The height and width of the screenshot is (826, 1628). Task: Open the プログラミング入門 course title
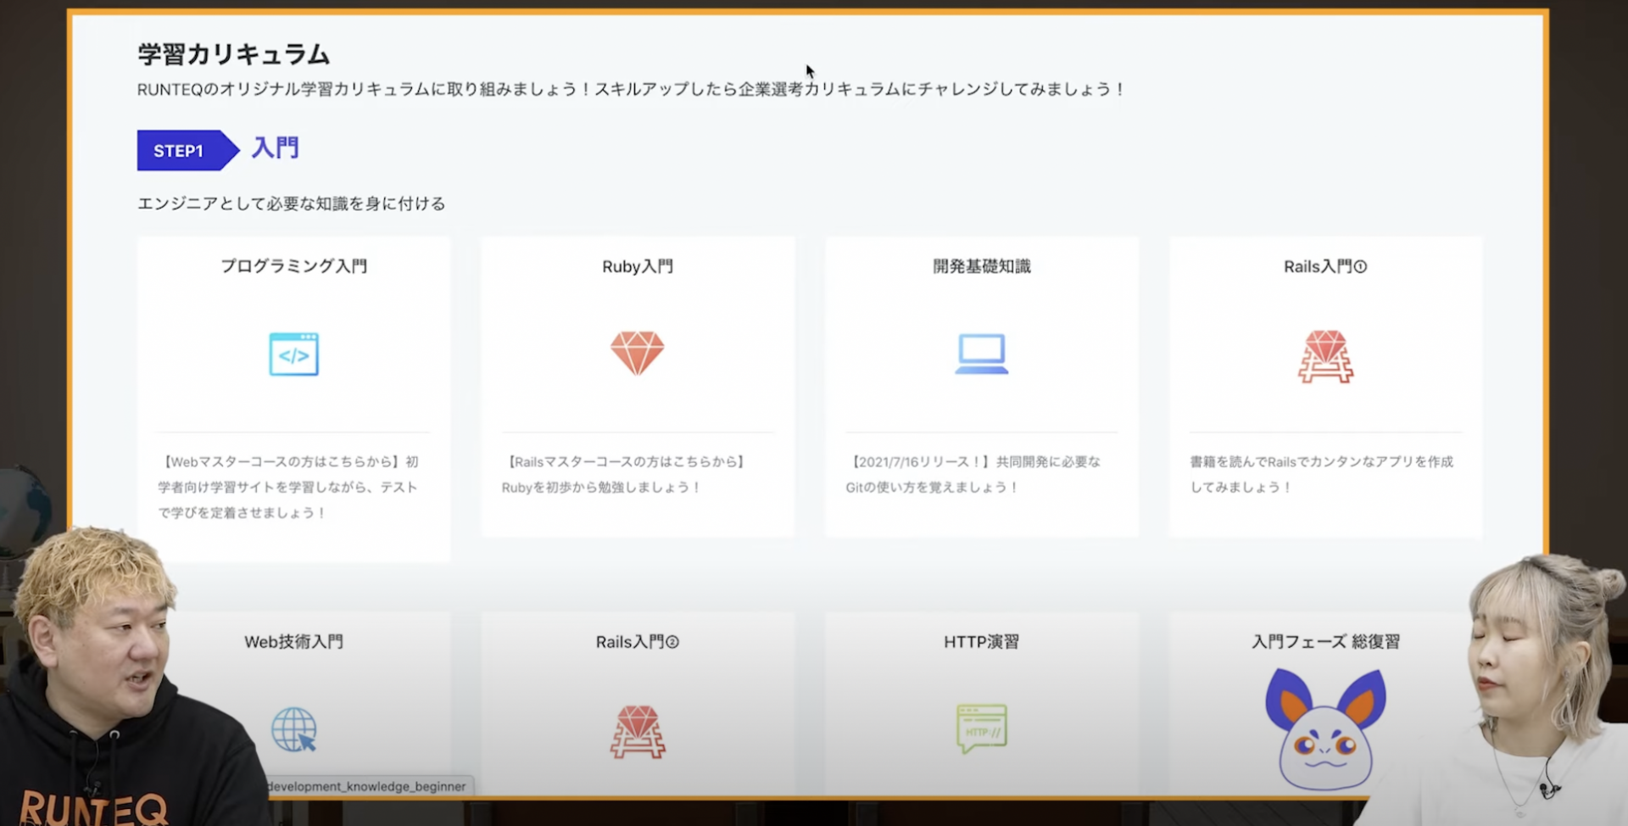click(293, 266)
